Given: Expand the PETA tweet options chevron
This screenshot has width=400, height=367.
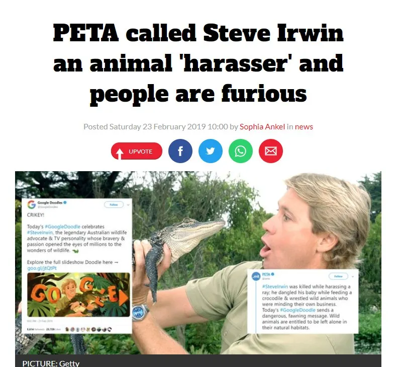Looking at the screenshot, I should (353, 276).
